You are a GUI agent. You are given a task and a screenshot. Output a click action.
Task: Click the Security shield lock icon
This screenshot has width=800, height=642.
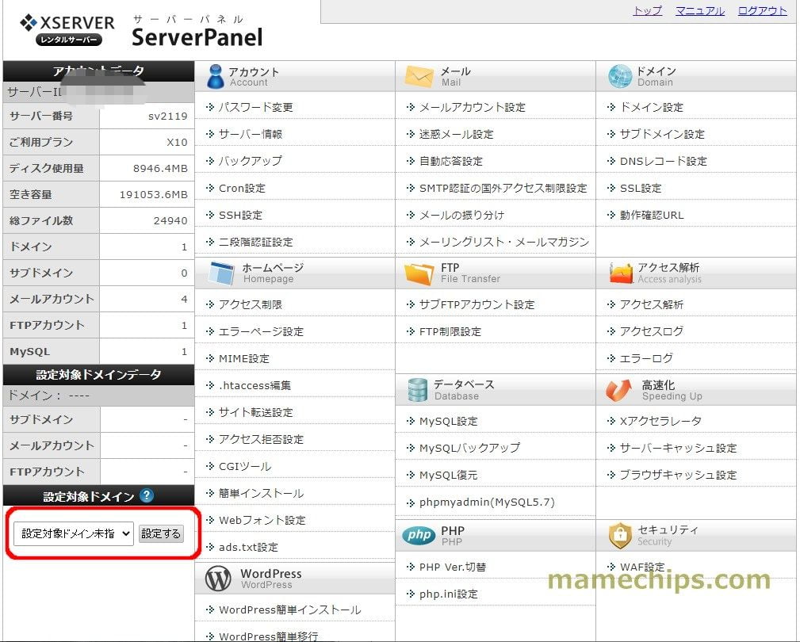(620, 536)
